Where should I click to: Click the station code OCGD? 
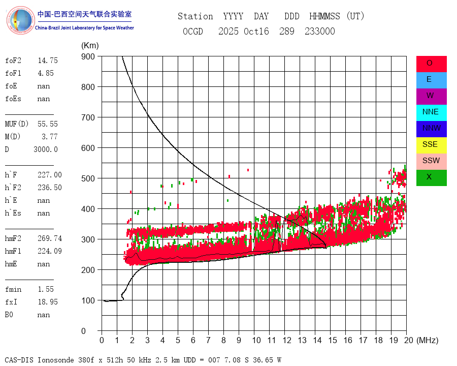[x=192, y=31]
